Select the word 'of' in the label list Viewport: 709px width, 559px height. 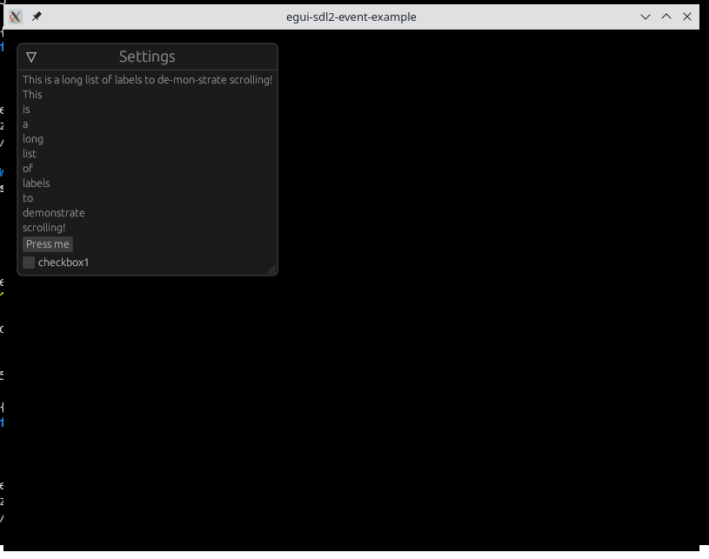point(28,168)
